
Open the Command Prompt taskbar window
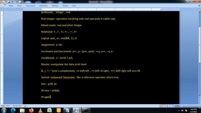(x=86, y=110)
